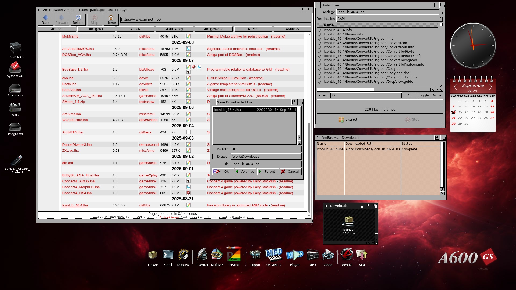Screen dimensions: 516x290
Task: Open the Hippo player dock icon
Action: 255,255
